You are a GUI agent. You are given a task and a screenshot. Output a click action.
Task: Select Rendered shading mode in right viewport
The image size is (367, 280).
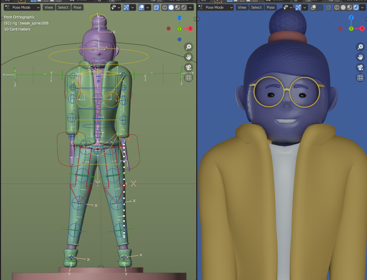click(356, 7)
